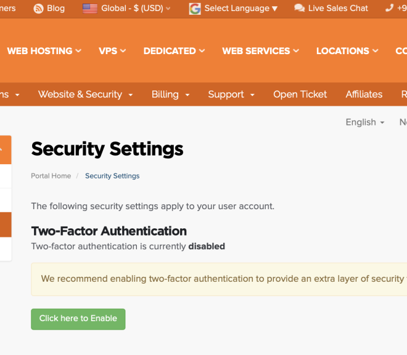Expand the VPS navigation menu
The height and width of the screenshot is (355, 407).
coord(112,50)
